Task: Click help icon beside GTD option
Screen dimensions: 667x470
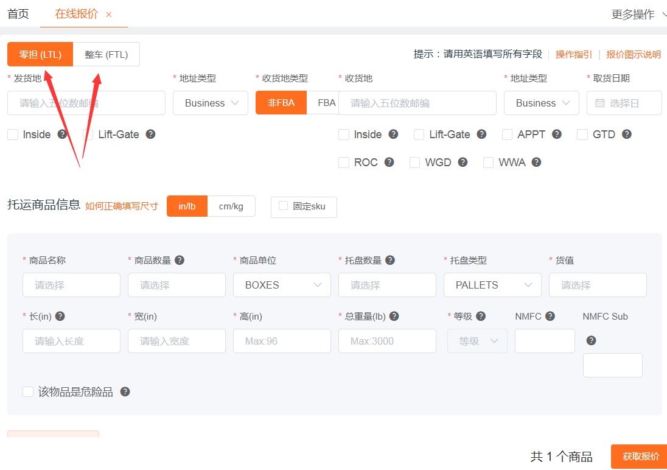Action: [x=626, y=135]
